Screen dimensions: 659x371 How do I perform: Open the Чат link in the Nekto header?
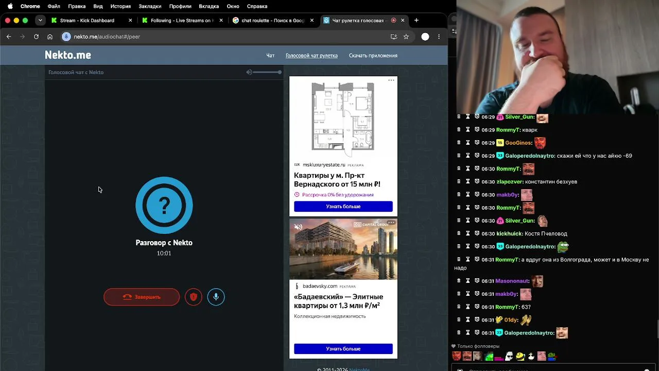click(270, 56)
